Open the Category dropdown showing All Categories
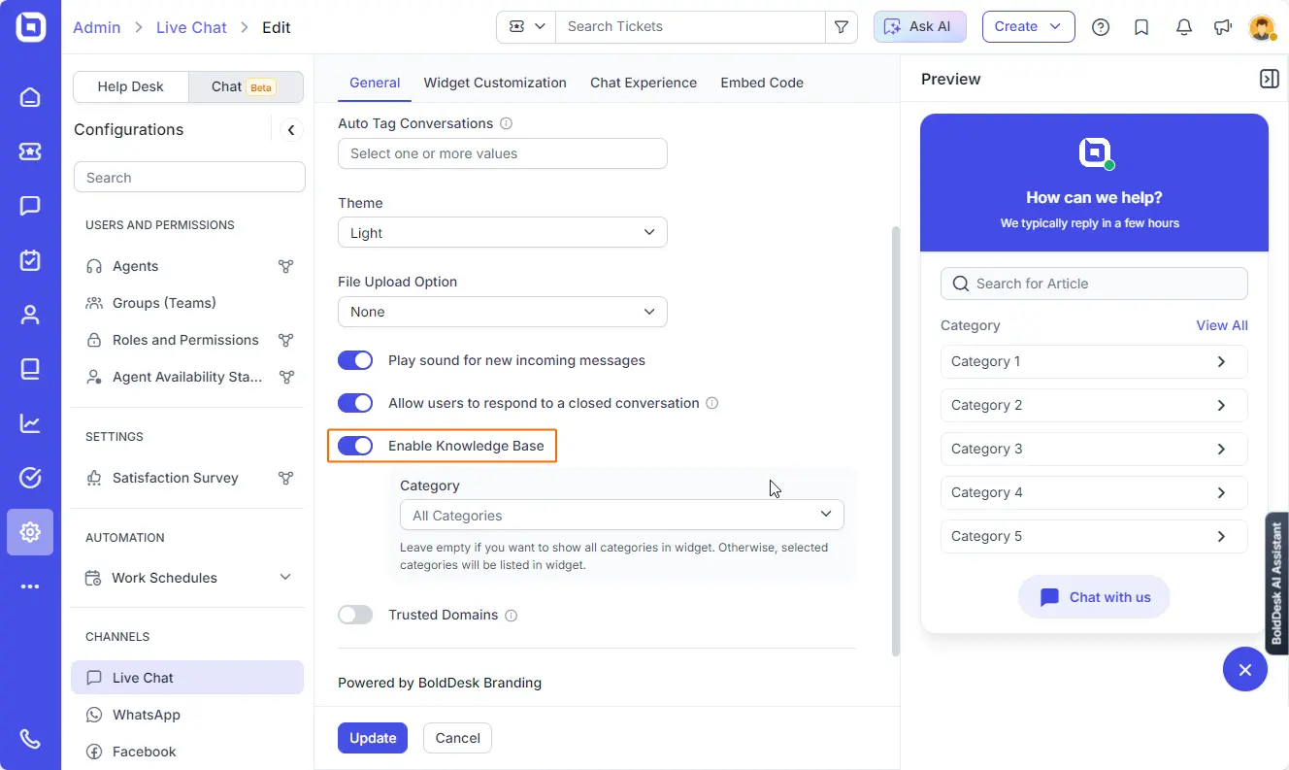This screenshot has height=770, width=1289. [x=622, y=515]
